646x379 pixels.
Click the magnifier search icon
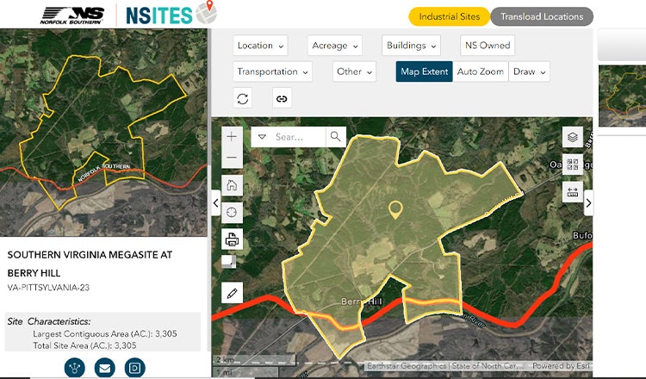[x=335, y=137]
